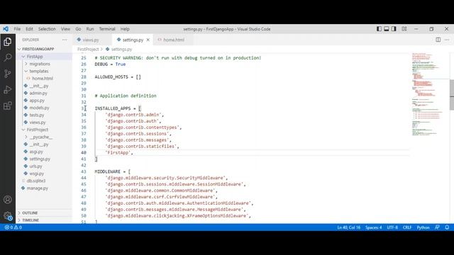The width and height of the screenshot is (454, 255).
Task: Collapse the FirstProject folder
Action: click(x=38, y=130)
